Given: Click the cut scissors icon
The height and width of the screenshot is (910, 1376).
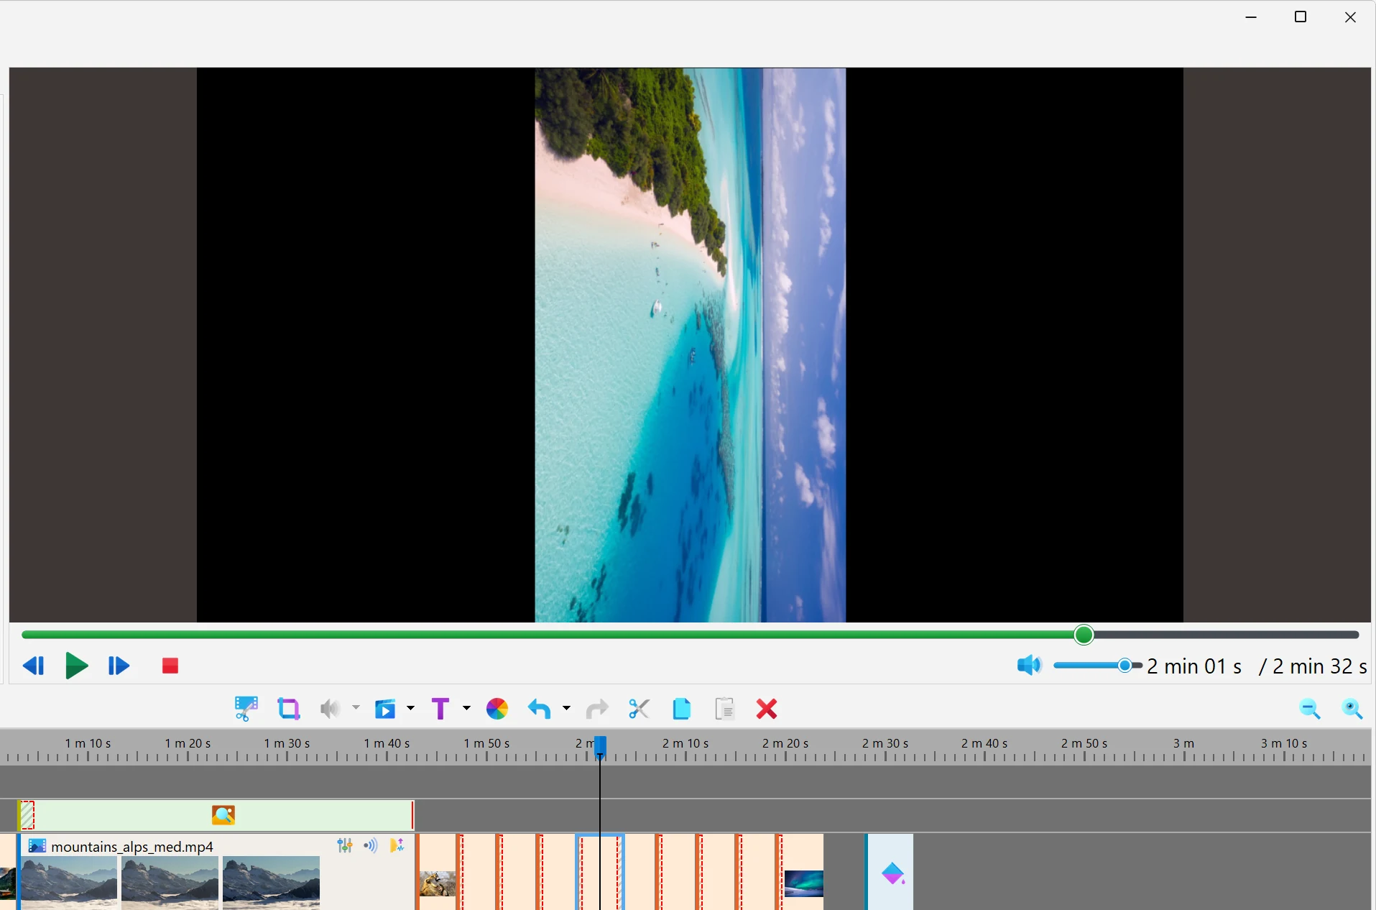Looking at the screenshot, I should click(x=639, y=709).
